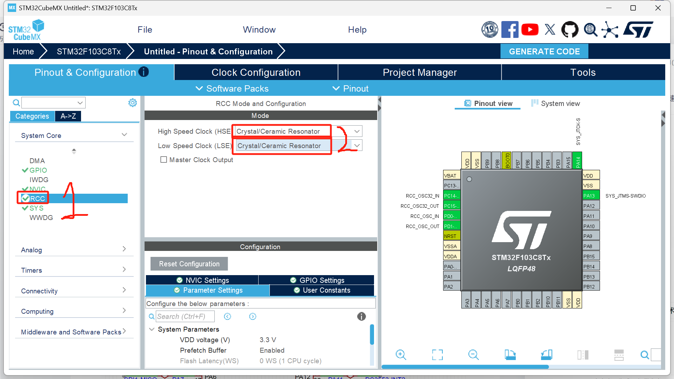Image resolution: width=674 pixels, height=379 pixels.
Task: Open the category settings gear icon
Action: (133, 103)
